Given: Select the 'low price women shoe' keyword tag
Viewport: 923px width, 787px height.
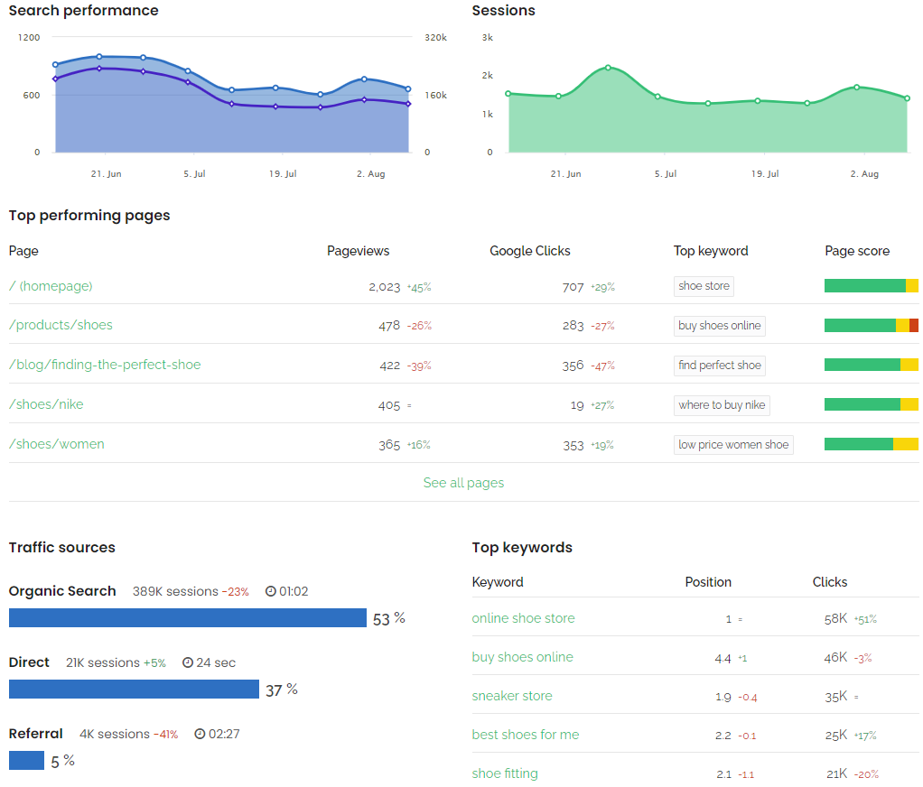Looking at the screenshot, I should coord(733,445).
